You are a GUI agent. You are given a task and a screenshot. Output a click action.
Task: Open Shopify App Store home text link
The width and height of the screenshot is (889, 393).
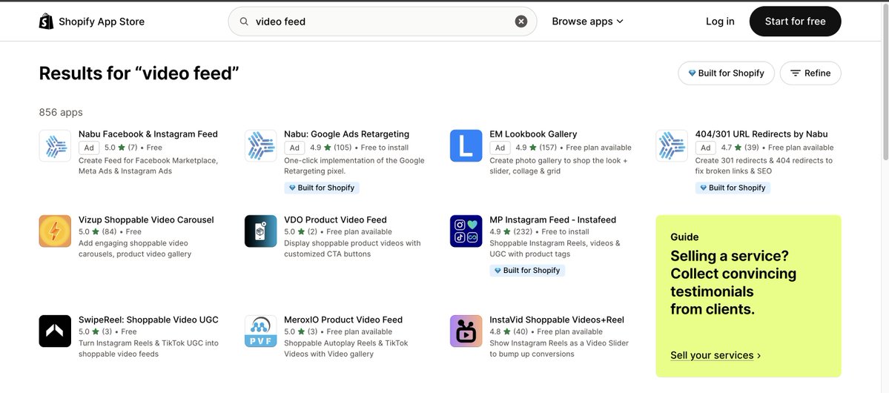(102, 22)
